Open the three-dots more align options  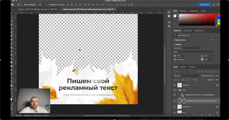pos(103,5)
